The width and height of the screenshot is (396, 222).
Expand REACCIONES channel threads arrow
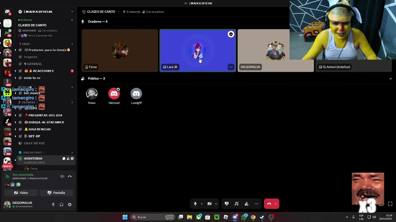(15, 71)
